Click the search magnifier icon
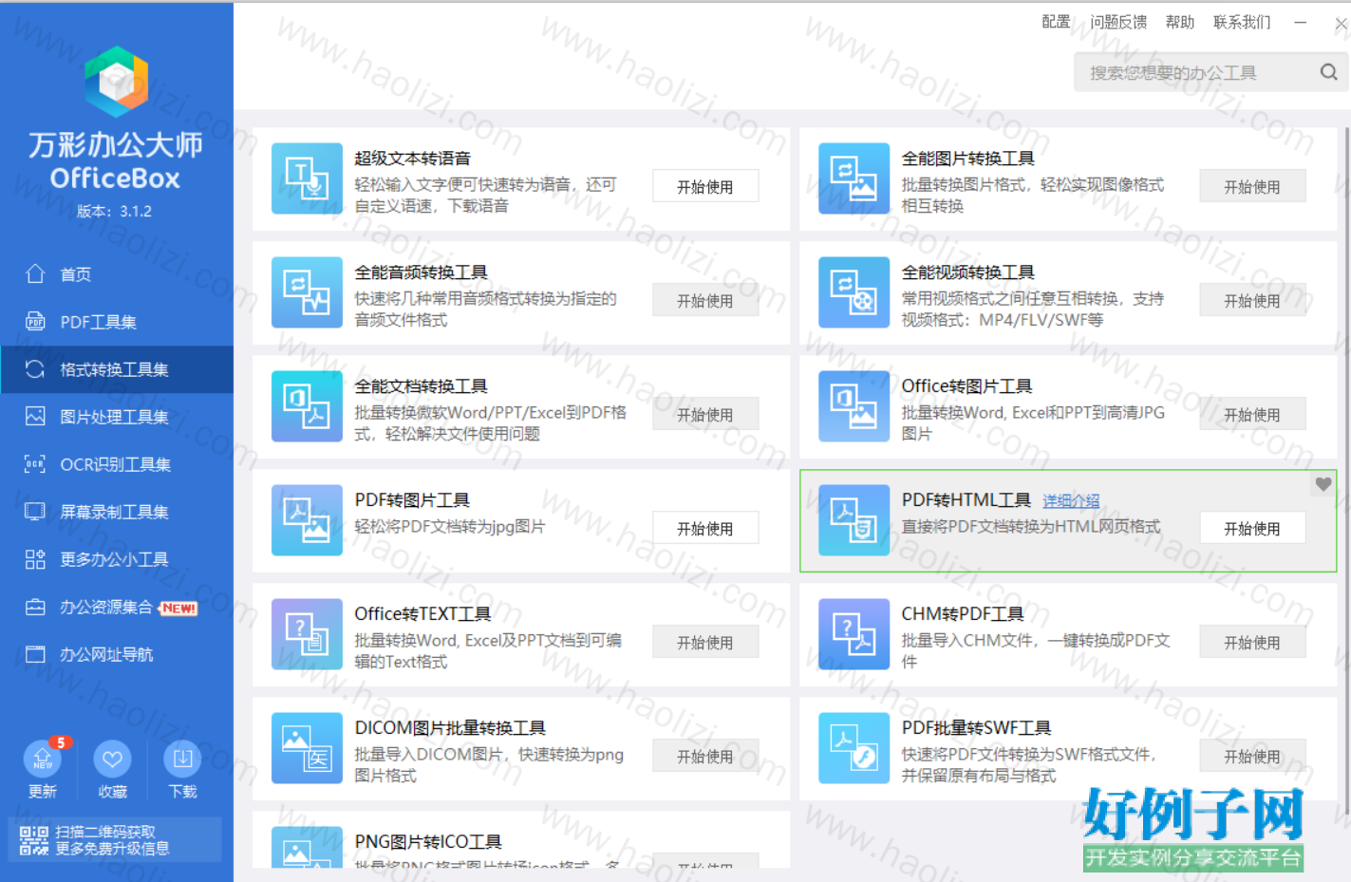Viewport: 1351px width, 882px height. pyautogui.click(x=1328, y=72)
